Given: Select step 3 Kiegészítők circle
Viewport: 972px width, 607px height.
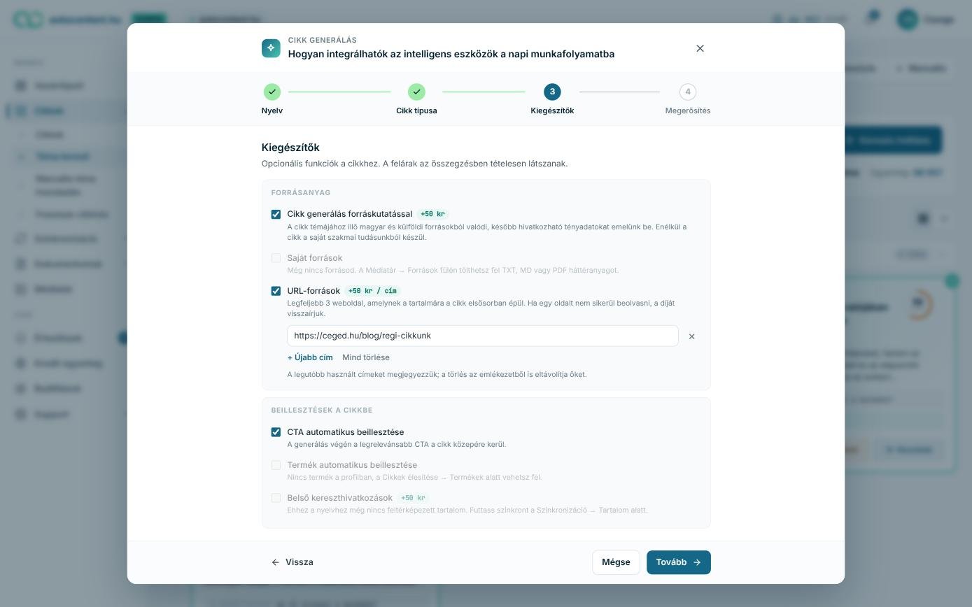Looking at the screenshot, I should click(x=552, y=92).
